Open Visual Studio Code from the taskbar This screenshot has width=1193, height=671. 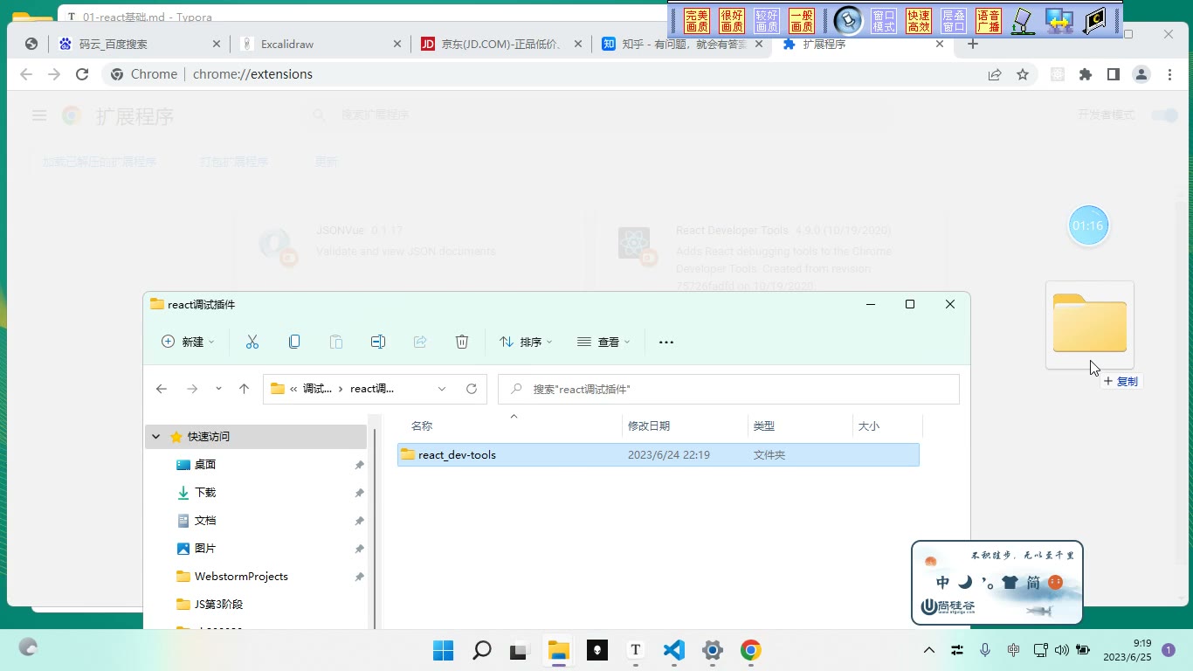pyautogui.click(x=673, y=650)
